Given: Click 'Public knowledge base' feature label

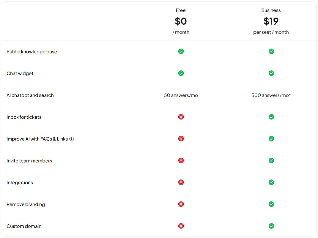Looking at the screenshot, I should (32, 52).
